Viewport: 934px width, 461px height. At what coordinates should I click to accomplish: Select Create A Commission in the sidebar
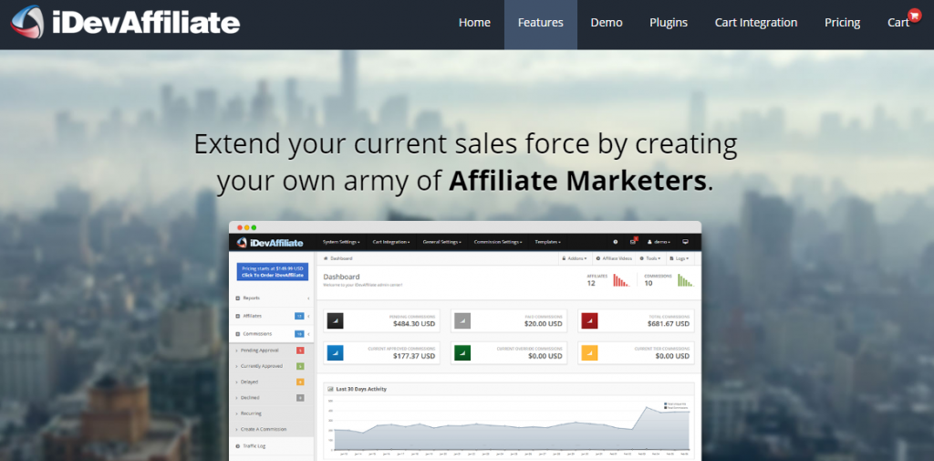point(272,429)
